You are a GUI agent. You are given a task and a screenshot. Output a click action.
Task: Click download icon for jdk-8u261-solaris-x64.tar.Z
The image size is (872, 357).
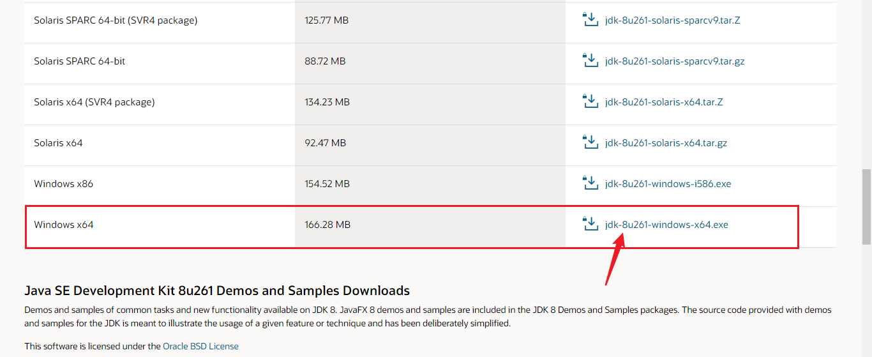click(590, 102)
